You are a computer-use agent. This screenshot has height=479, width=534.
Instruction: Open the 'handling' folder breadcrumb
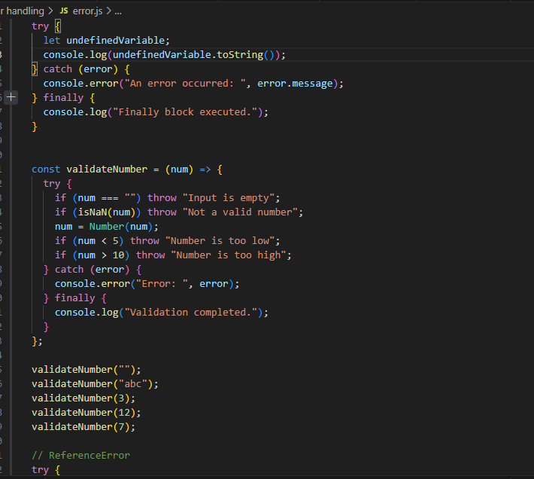(x=25, y=11)
